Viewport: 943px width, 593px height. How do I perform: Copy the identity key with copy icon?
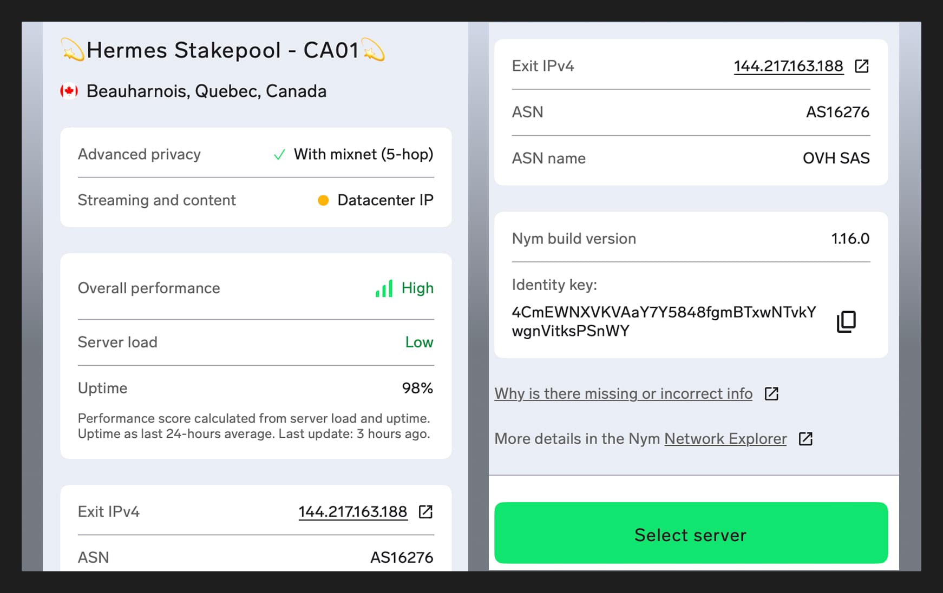pos(846,321)
